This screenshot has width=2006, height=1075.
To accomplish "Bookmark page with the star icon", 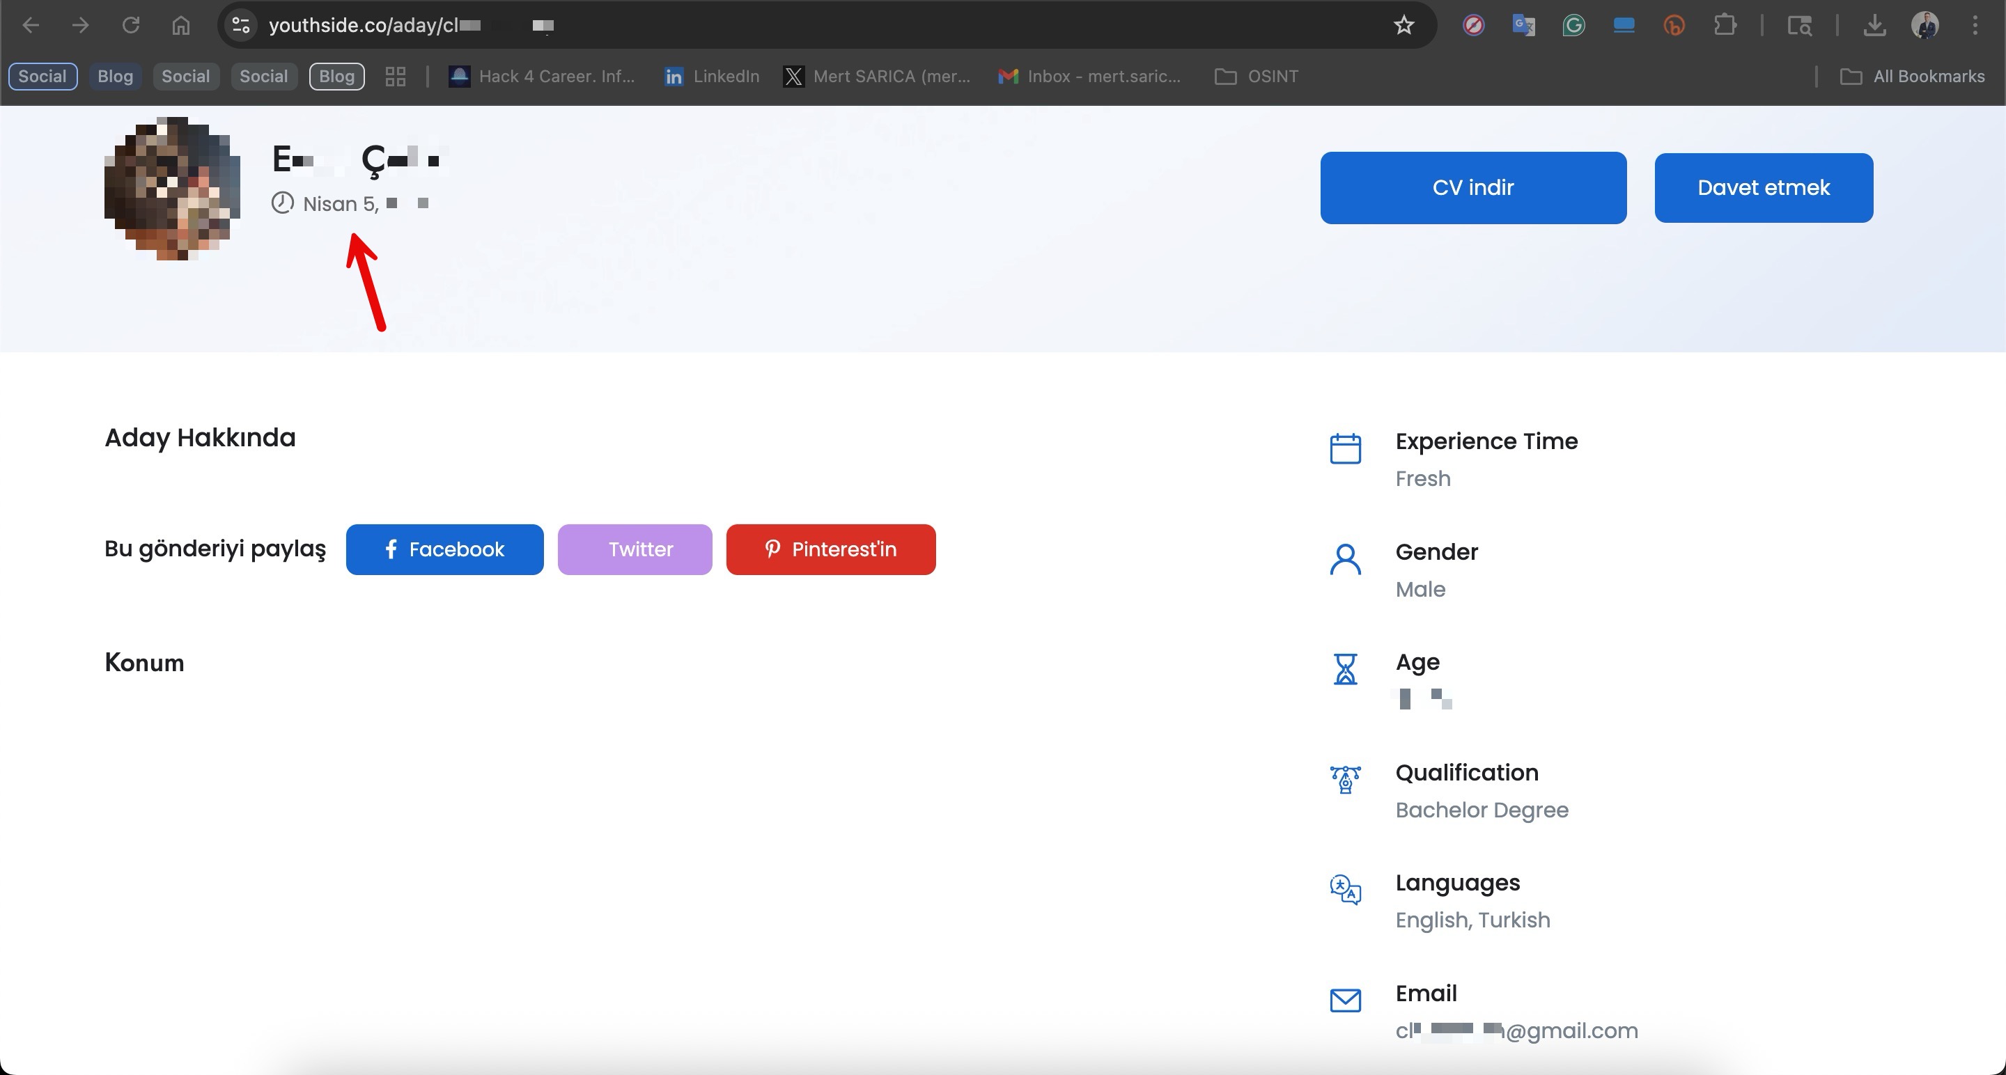I will coord(1404,26).
